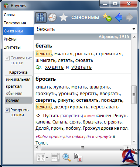
Task: Click the бегать entry heading
Action: point(44,46)
